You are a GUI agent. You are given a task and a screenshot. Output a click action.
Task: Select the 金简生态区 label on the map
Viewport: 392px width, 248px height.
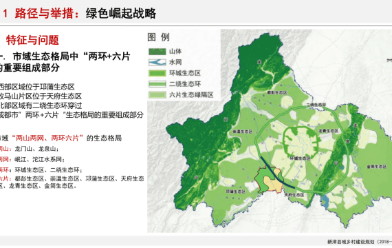click(376, 167)
